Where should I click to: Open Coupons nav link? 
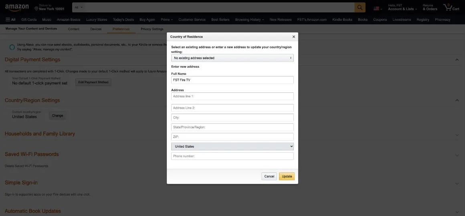pyautogui.click(x=380, y=20)
